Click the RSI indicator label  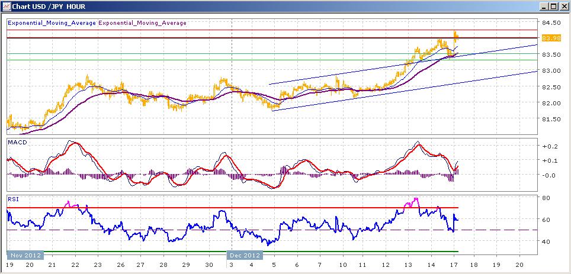click(13, 199)
